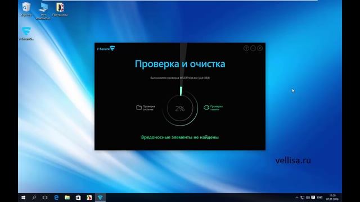Image resolution: width=360 pixels, height=202 pixels.
Task: Expand hidden system tray icons chevron
Action: click(x=296, y=198)
